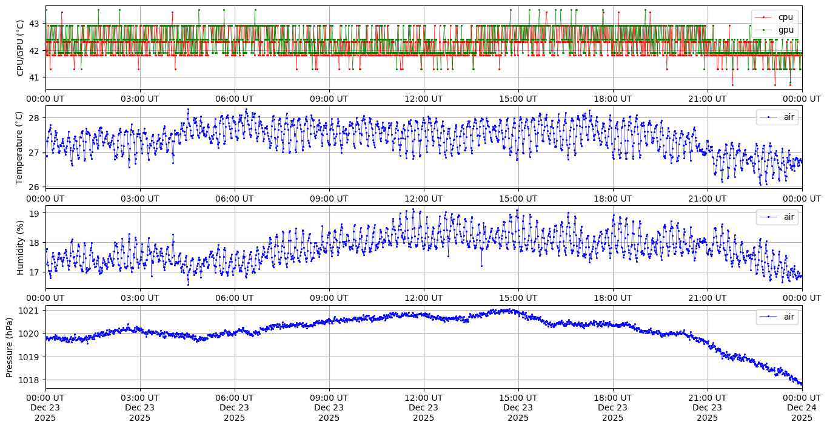Click the CPU/GPU (°C) y-axis label
827x428 pixels.
coord(20,48)
